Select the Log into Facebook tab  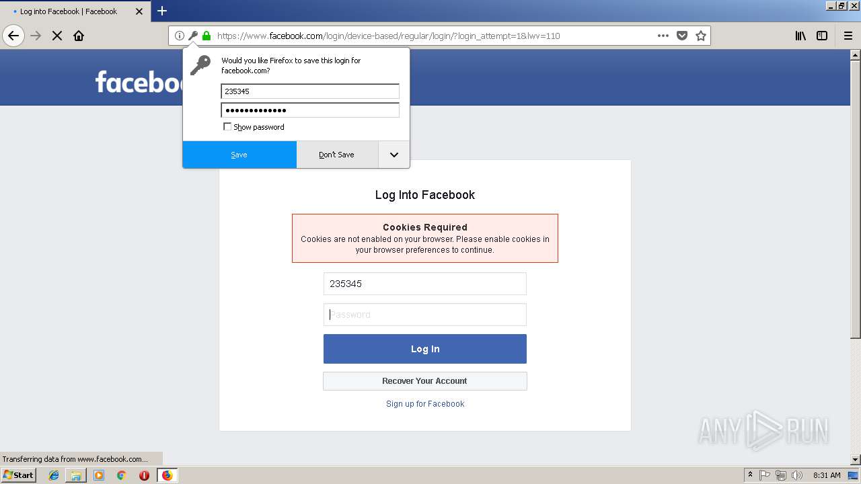(76, 11)
